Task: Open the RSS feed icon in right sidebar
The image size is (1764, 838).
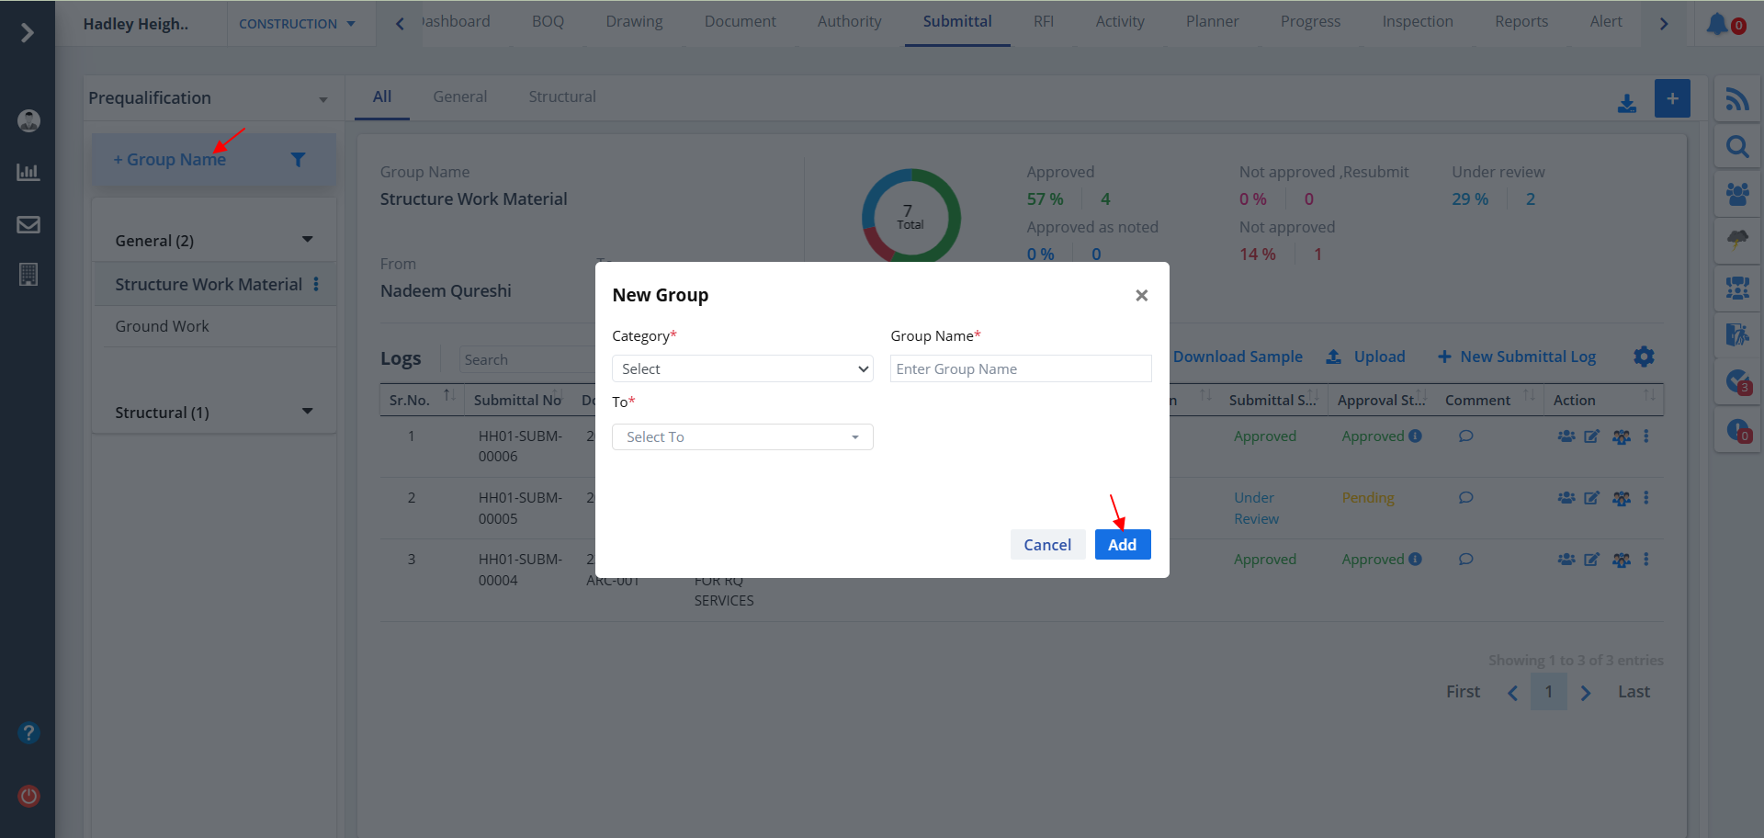Action: tap(1736, 99)
